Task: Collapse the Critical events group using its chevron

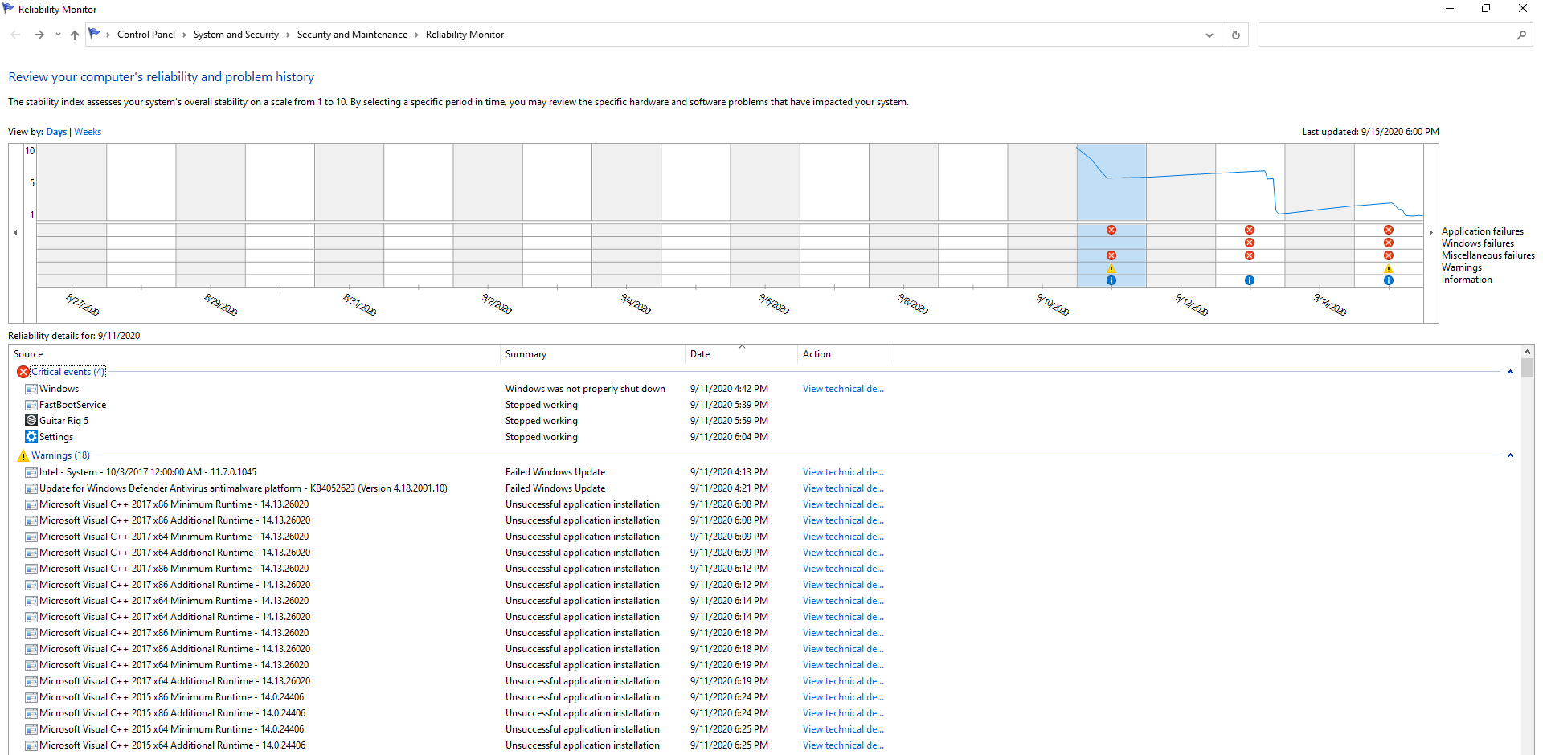Action: tap(1510, 372)
